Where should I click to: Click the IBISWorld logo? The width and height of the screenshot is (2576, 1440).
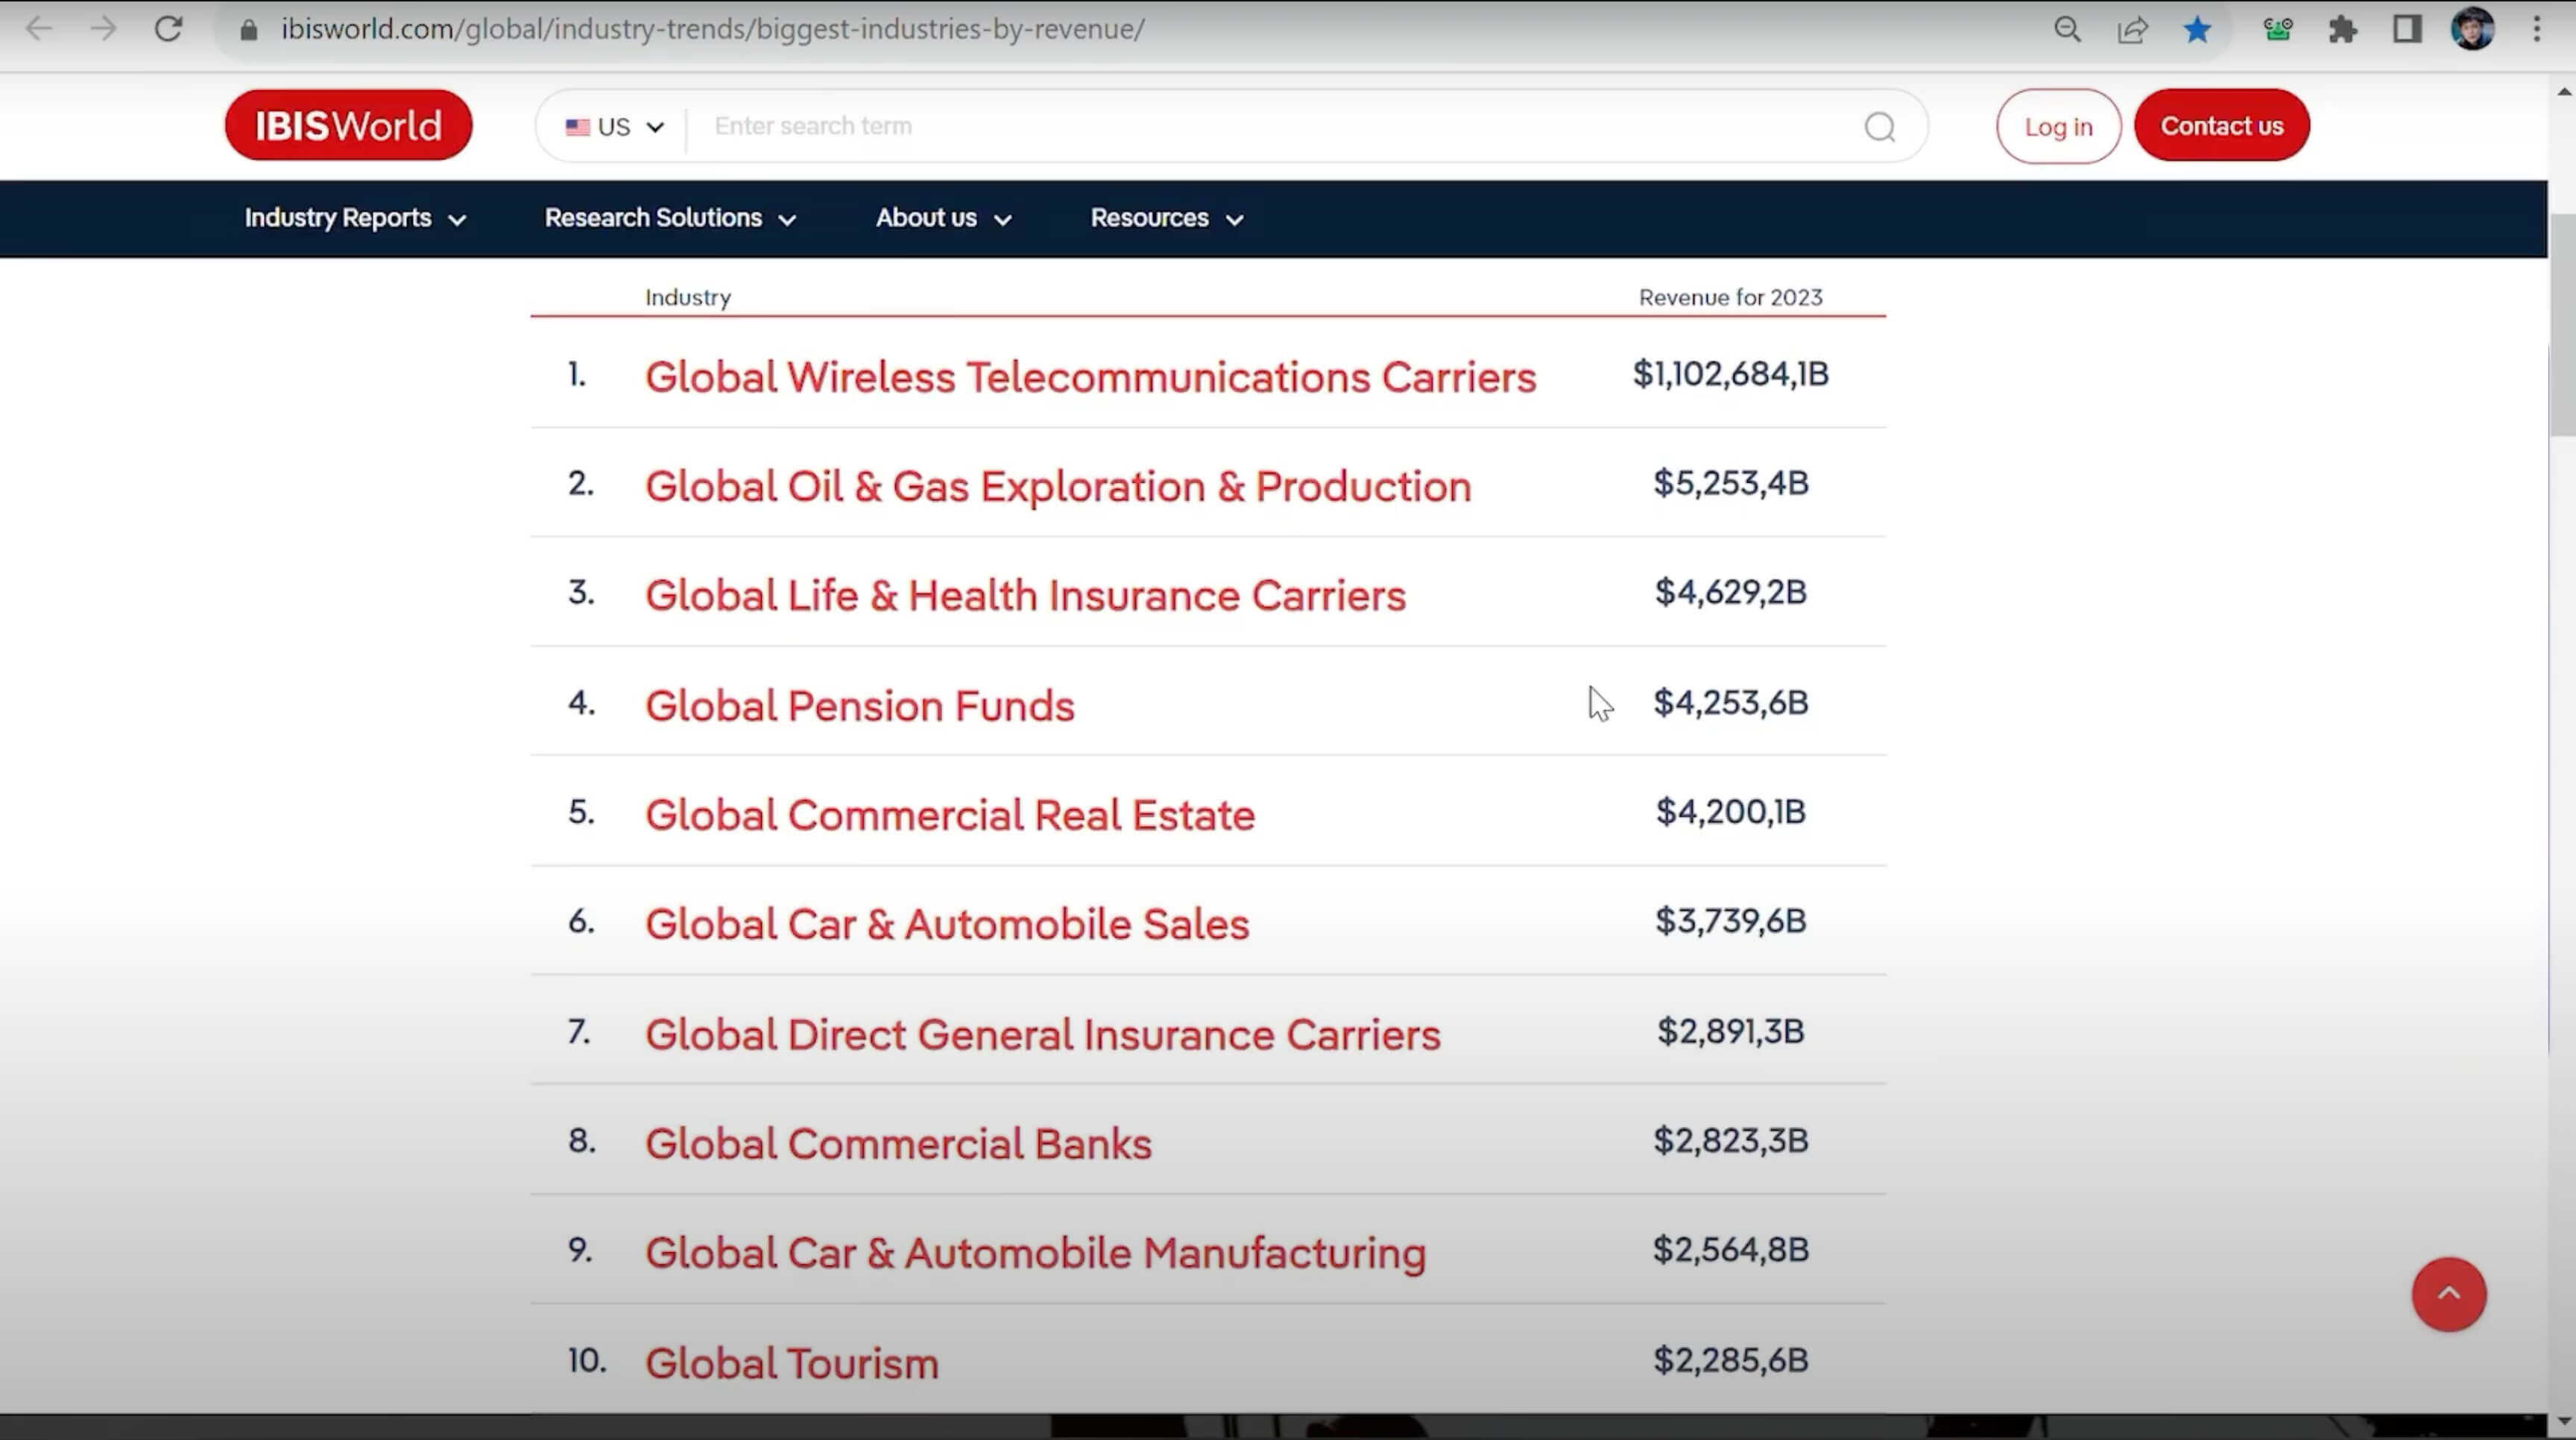pyautogui.click(x=348, y=126)
